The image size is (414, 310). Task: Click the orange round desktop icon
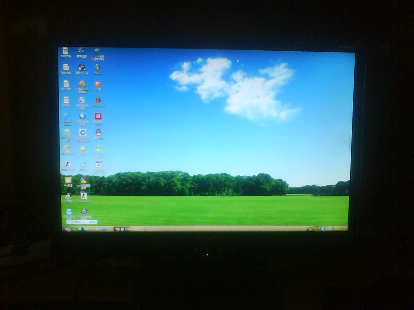98,84
